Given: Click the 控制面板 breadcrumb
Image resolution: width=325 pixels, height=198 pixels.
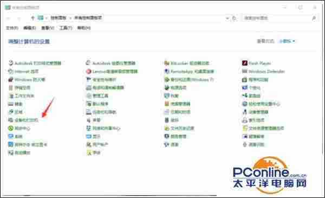Looking at the screenshot, I should (x=58, y=18).
